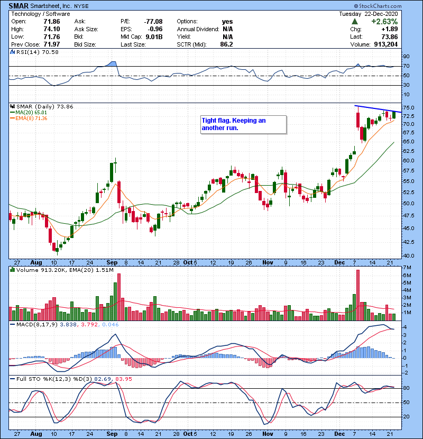This screenshot has height=439, width=423.
Task: Click the MACD signal value 3.792
Action: pos(89,325)
